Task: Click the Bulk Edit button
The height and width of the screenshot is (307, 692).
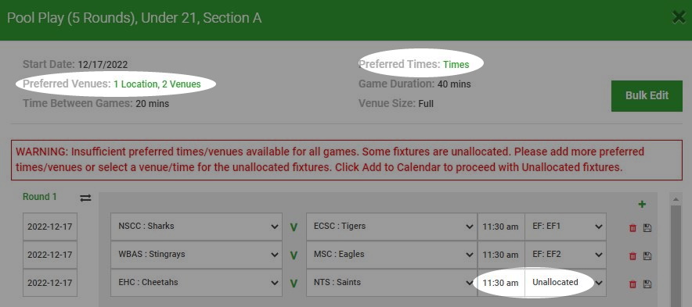Action: click(x=647, y=95)
